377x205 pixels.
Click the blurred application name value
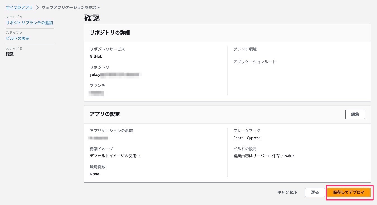click(98, 138)
